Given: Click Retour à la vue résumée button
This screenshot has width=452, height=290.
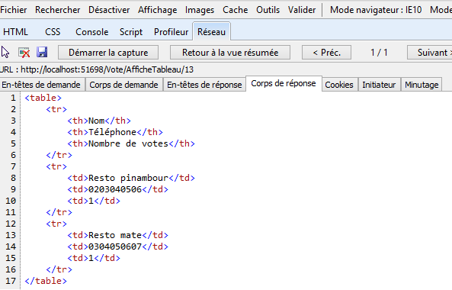Looking at the screenshot, I should point(230,53).
